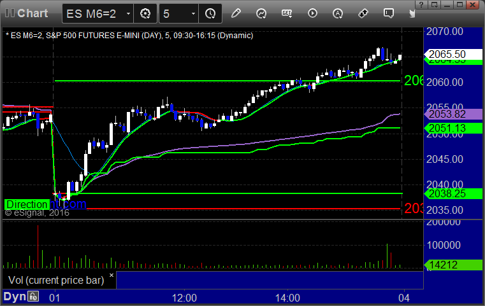Expand the 5 interval dropdown arrow
Screen dimensions: 485x306
coord(193,13)
